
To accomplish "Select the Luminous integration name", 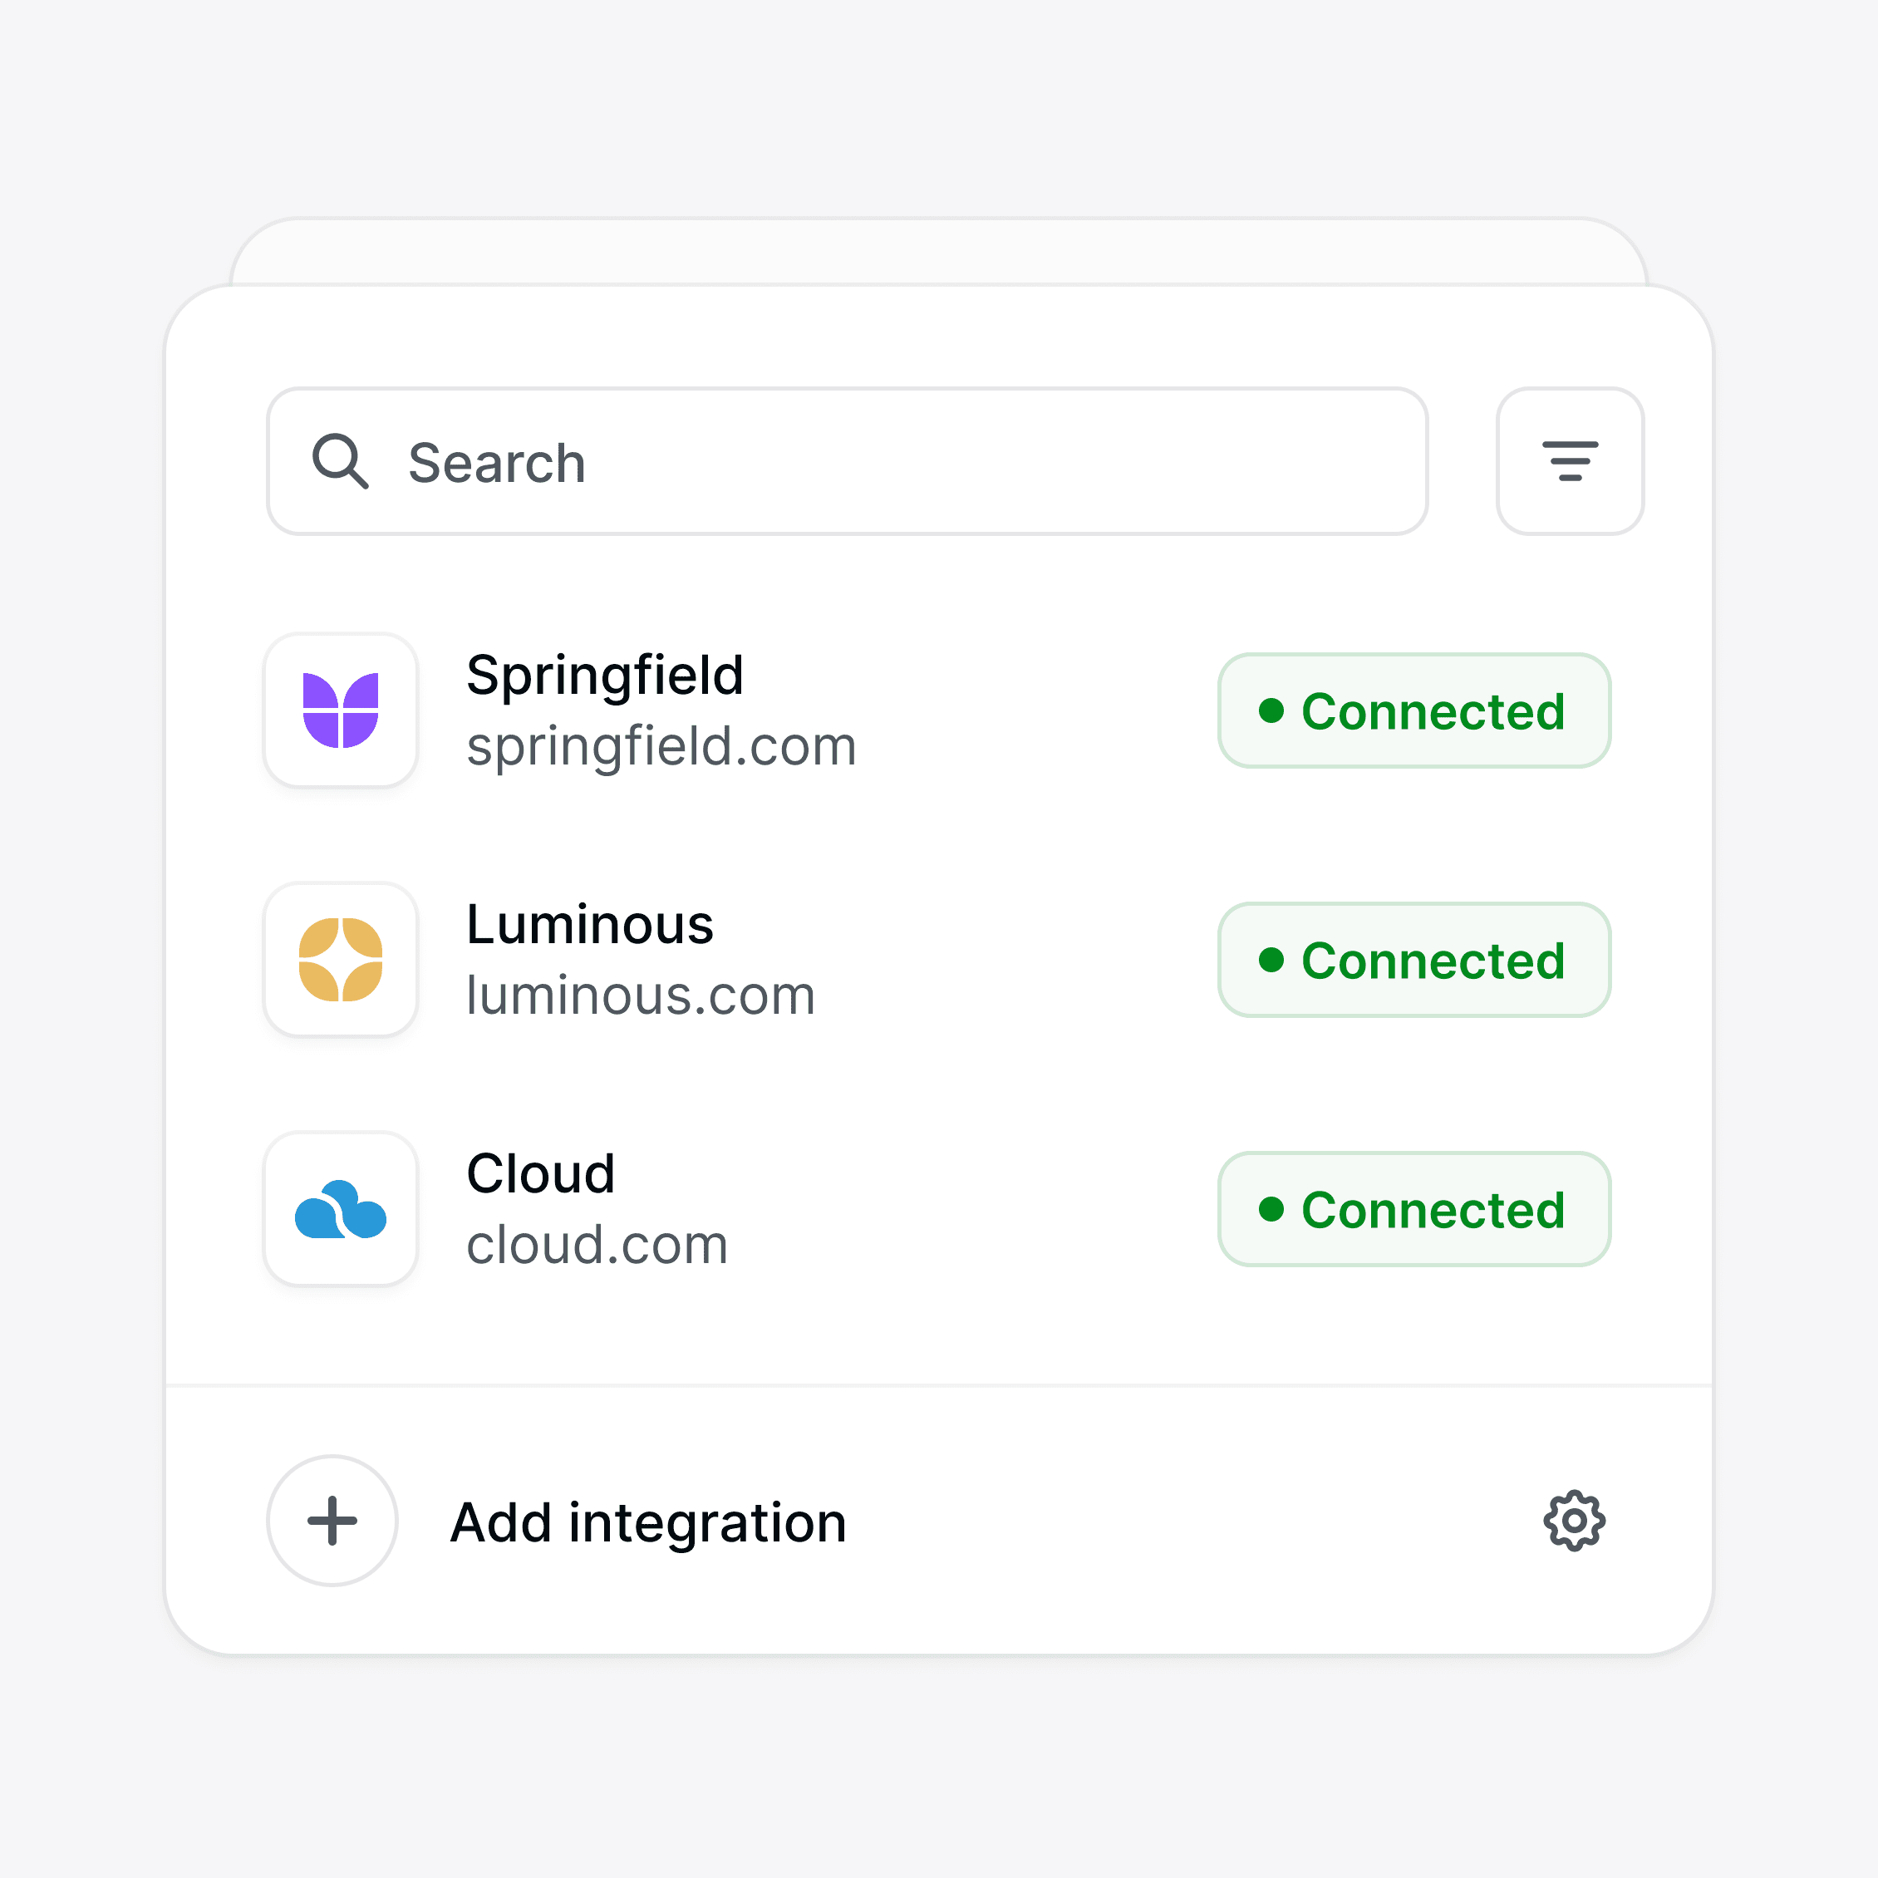I will (x=590, y=924).
